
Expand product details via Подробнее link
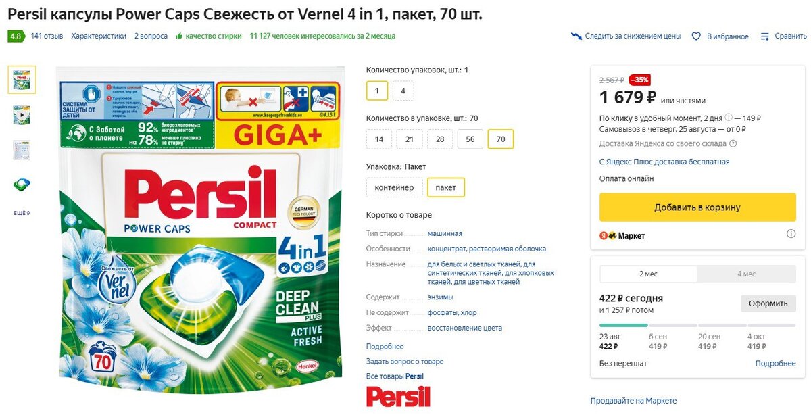click(385, 347)
